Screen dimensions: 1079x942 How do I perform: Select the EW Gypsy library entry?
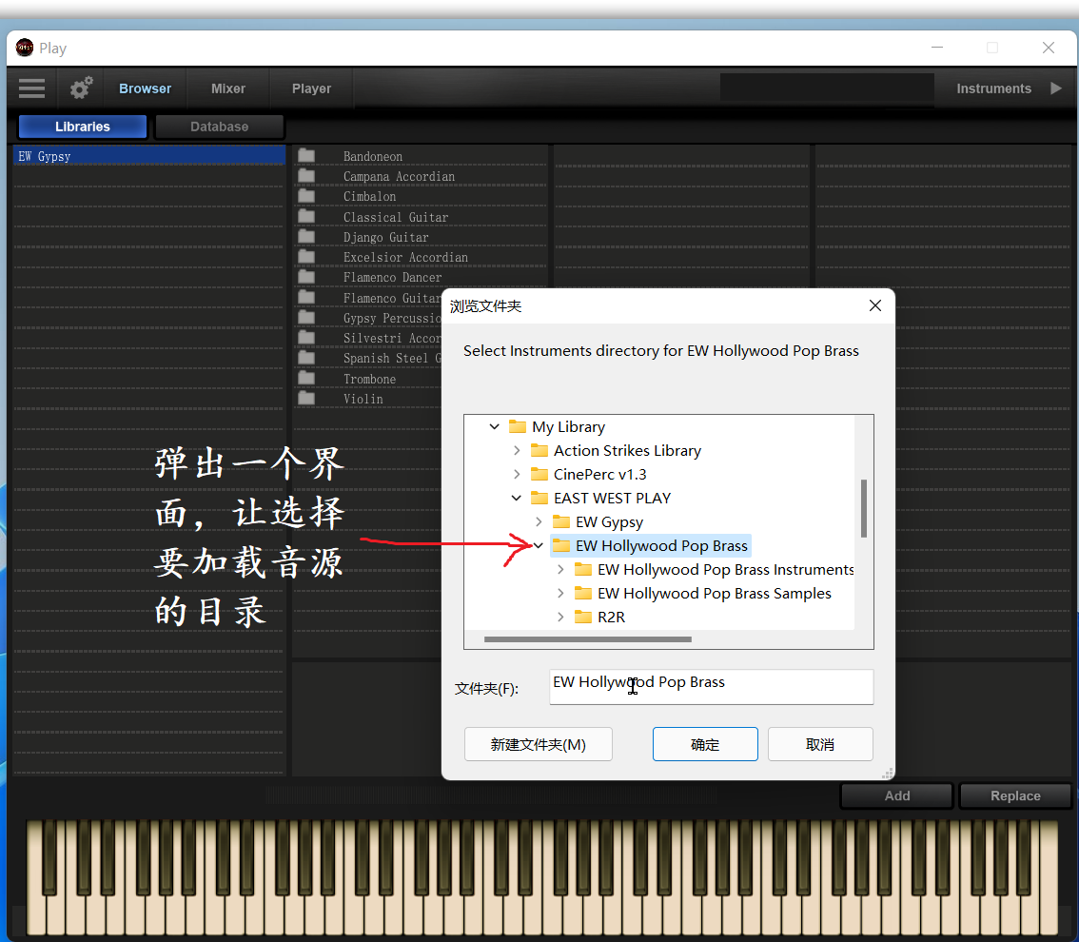pyautogui.click(x=149, y=156)
